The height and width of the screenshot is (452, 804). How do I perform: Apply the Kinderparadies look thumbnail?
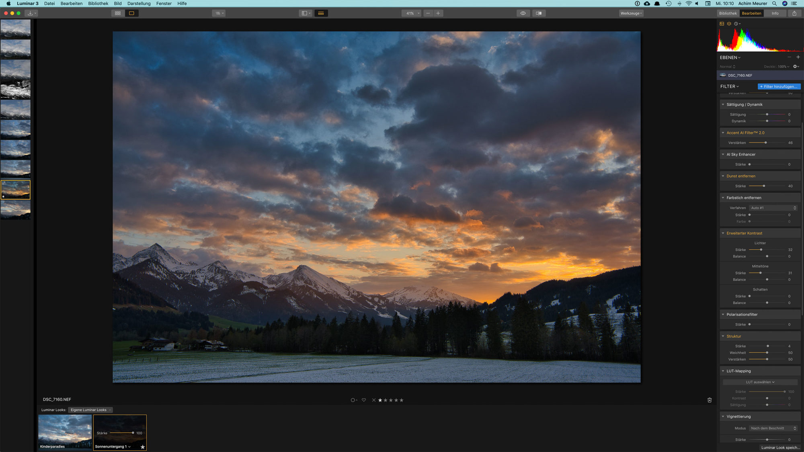coord(65,432)
